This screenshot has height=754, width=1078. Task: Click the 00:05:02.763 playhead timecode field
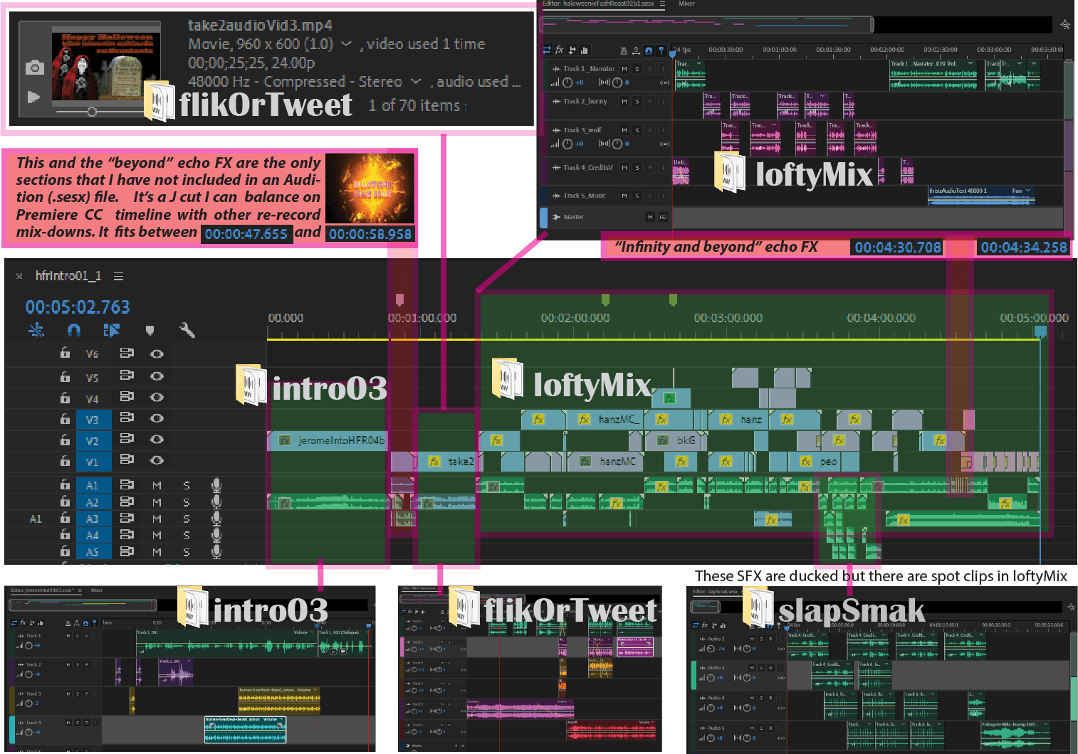78,307
